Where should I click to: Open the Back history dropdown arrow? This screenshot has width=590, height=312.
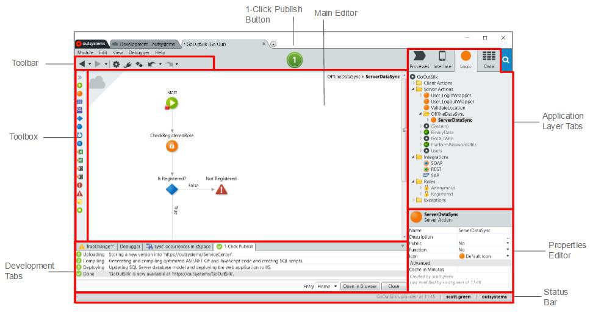pyautogui.click(x=90, y=64)
